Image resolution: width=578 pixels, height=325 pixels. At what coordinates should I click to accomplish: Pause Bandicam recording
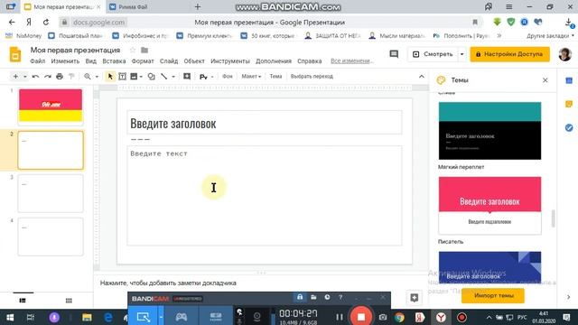(x=340, y=317)
